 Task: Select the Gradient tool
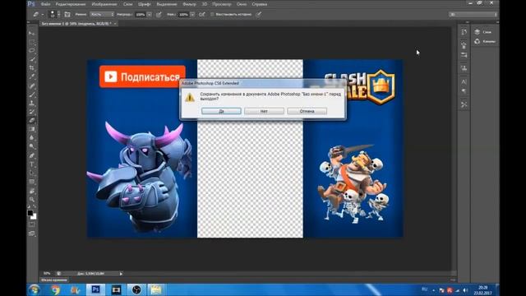pyautogui.click(x=31, y=129)
